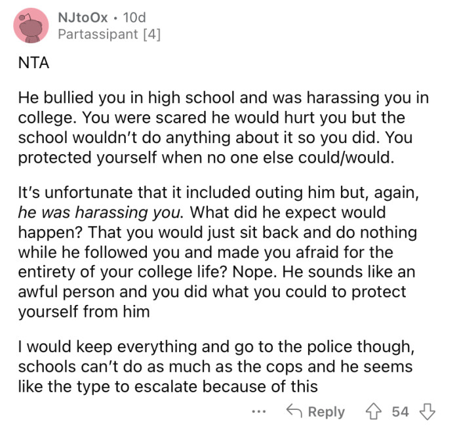Click the line beginning 'happen? That you would'
Viewport: 459px width, 427px height.
(218, 232)
